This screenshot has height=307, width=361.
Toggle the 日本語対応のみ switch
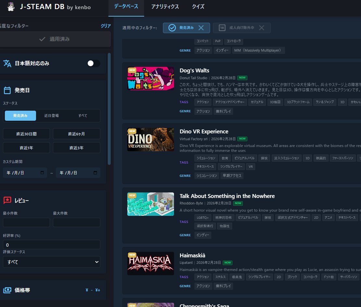[x=94, y=63]
